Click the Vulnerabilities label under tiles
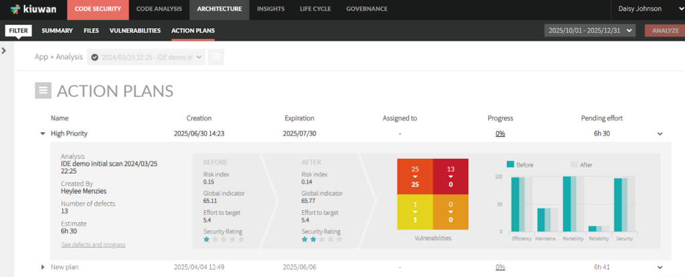The height and width of the screenshot is (277, 685). pos(433,238)
